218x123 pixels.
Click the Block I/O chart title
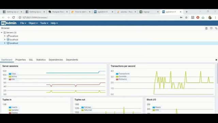pos(151,99)
